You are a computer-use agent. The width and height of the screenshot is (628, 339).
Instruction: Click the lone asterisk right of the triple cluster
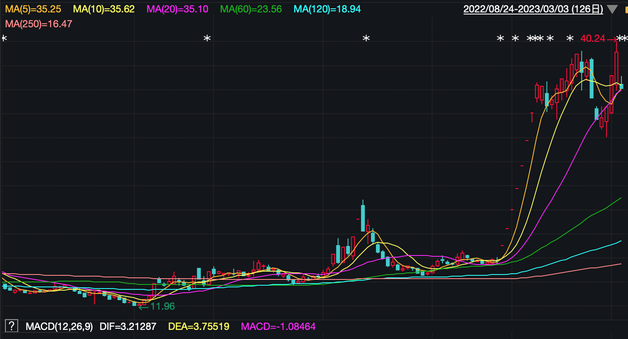pyautogui.click(x=550, y=38)
